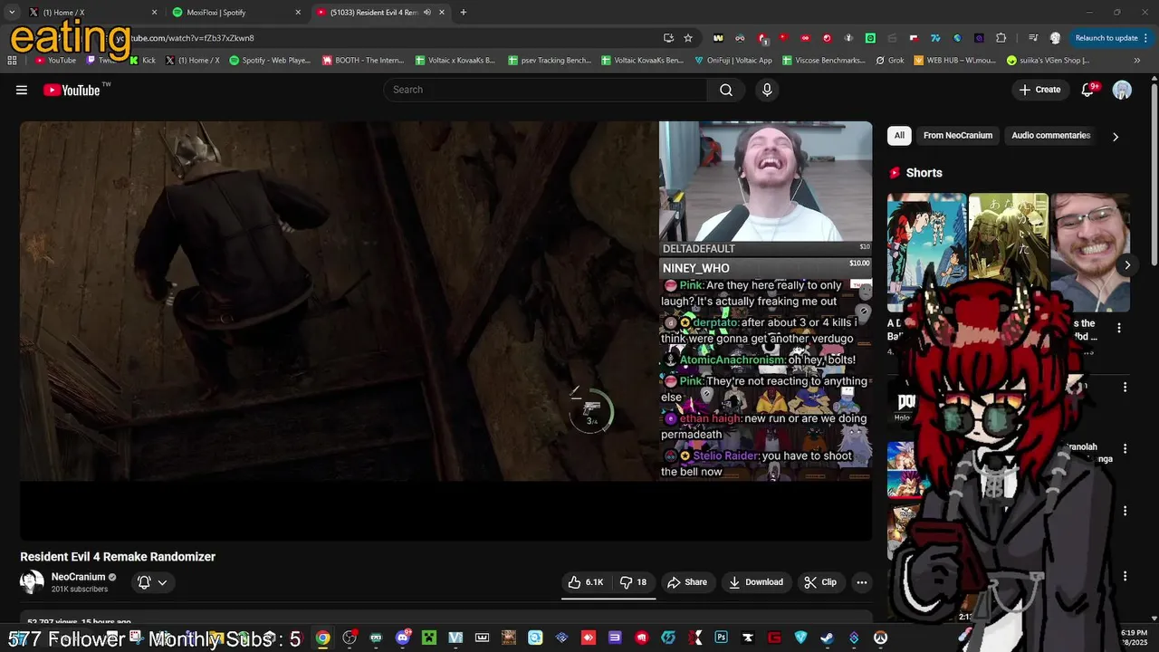Image resolution: width=1159 pixels, height=652 pixels.
Task: Open the Grok bookmark
Action: coord(890,61)
